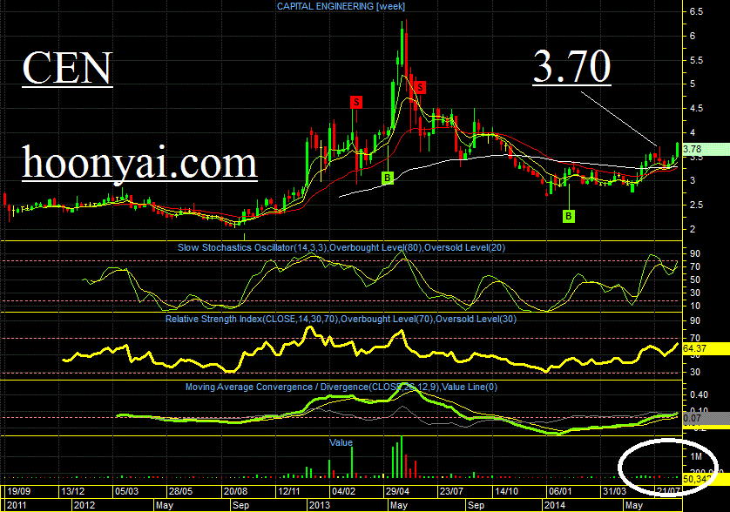This screenshot has width=730, height=512.
Task: Select the red S sell marker above the February 2013 candles
Action: click(x=356, y=102)
